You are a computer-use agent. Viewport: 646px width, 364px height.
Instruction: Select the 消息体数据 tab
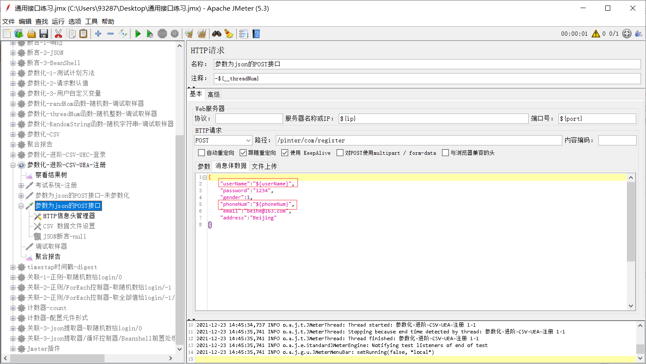[231, 166]
